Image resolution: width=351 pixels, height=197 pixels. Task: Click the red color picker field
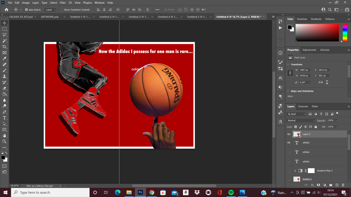(x=317, y=32)
